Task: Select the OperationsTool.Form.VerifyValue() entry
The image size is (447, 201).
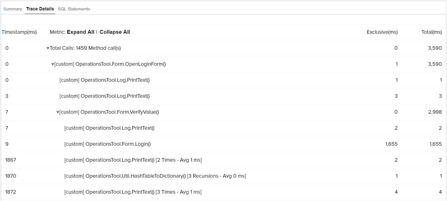Action: pyautogui.click(x=109, y=112)
